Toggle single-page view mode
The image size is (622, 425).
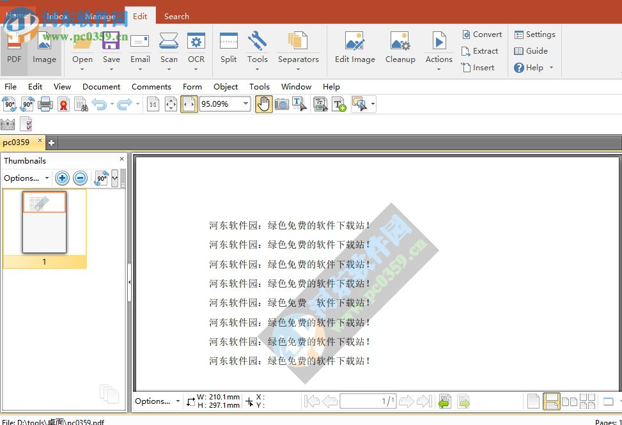533,401
